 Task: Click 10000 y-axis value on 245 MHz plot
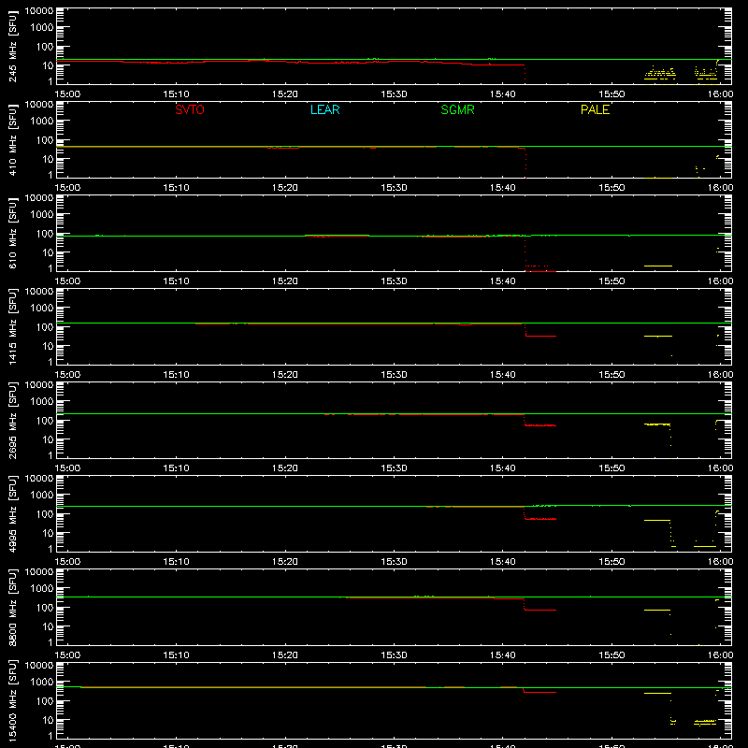[x=39, y=11]
